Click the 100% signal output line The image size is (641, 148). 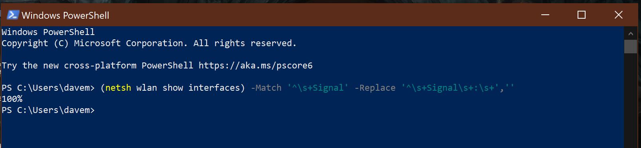point(12,99)
